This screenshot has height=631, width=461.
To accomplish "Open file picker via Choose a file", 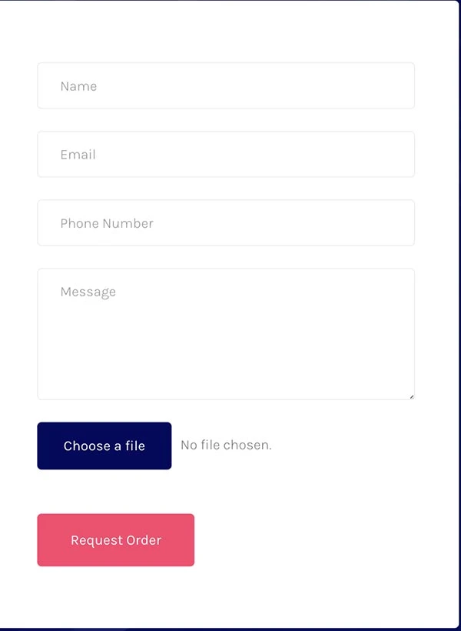I will coord(104,446).
